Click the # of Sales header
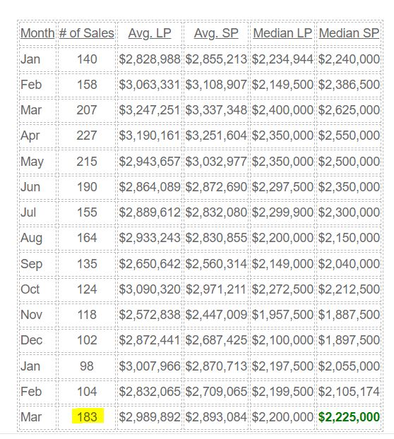This screenshot has width=394, height=439. (x=87, y=33)
